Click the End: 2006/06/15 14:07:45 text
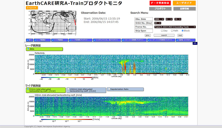This screenshot has width=222, height=128. pos(101,22)
